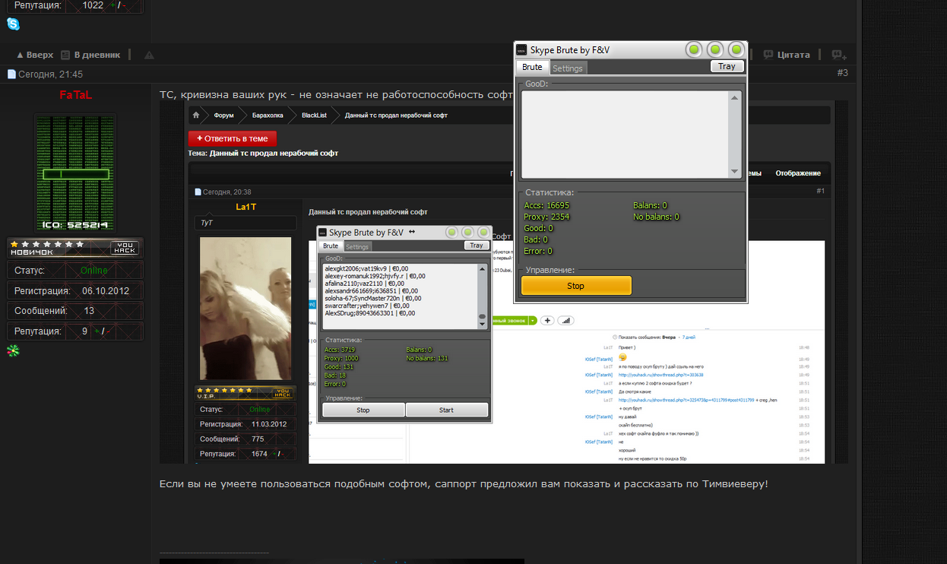Add positive reputation to FaTaL with the plus
This screenshot has width=947, height=564.
[x=97, y=331]
